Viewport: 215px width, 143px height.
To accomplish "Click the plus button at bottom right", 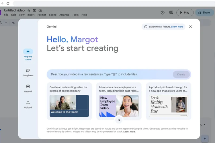I will click(205, 139).
